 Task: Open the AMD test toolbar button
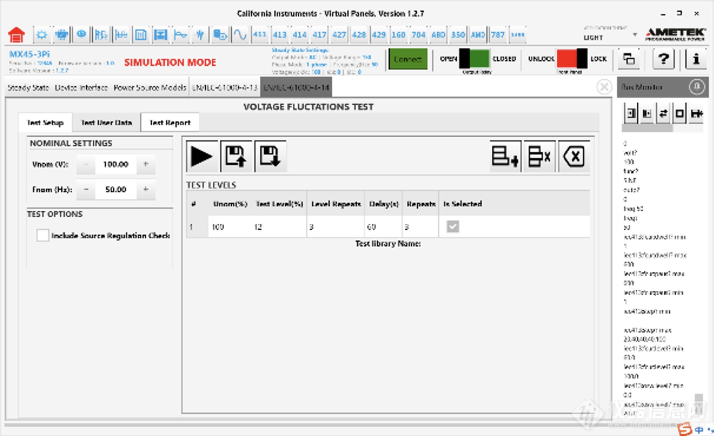(x=478, y=35)
